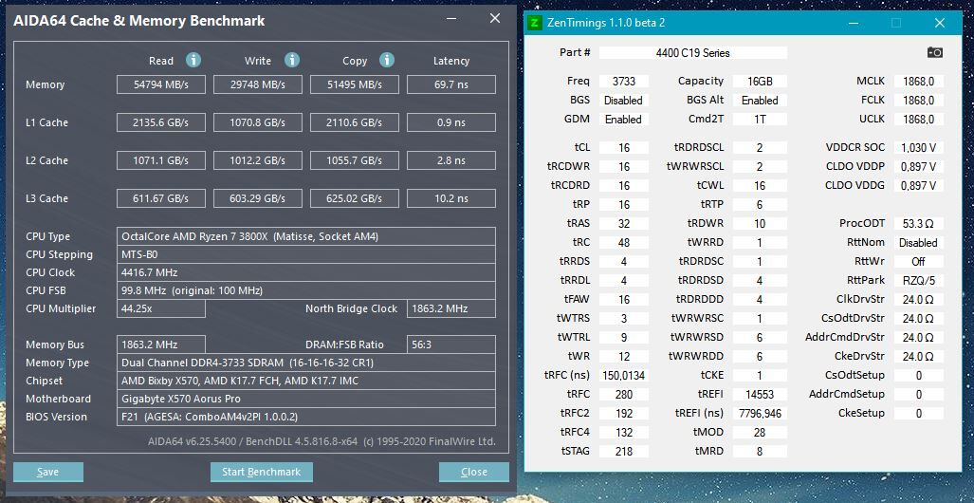Open the ZenTimings green Z app icon menu

click(534, 23)
